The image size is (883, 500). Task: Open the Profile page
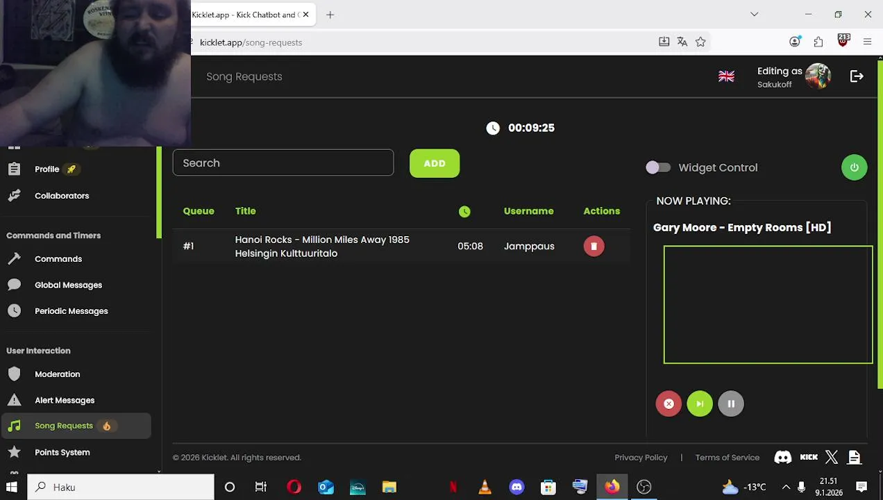click(x=47, y=169)
